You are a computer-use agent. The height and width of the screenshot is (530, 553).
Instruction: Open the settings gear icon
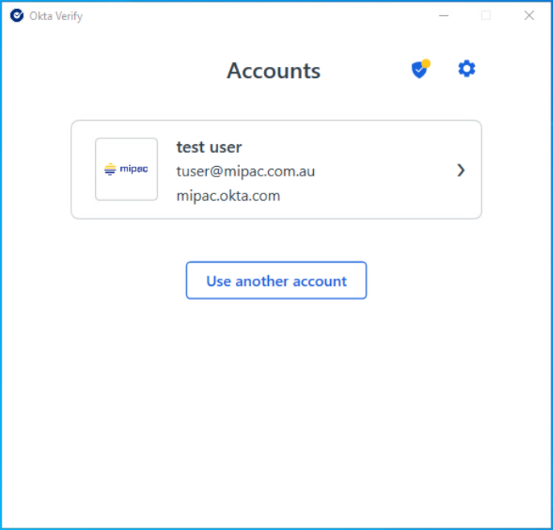[467, 69]
